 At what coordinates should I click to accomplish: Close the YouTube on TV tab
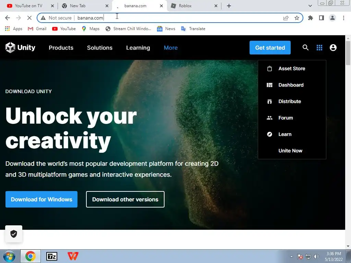point(52,6)
